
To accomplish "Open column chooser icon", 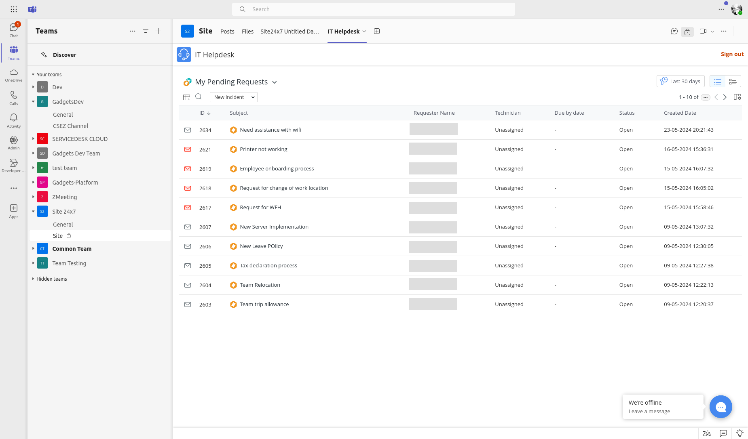I will (737, 97).
